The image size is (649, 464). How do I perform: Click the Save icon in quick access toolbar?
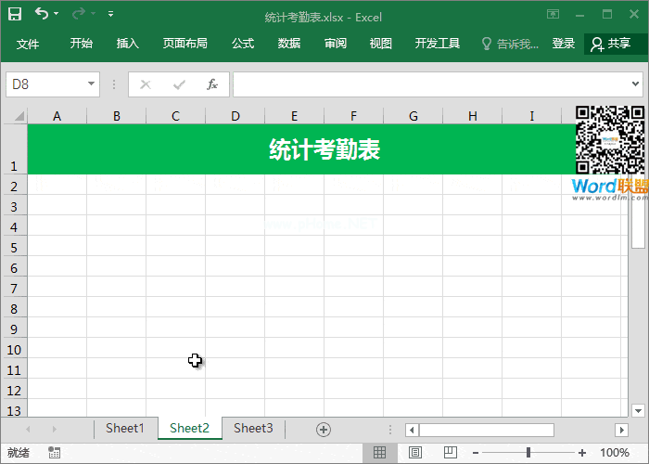pyautogui.click(x=15, y=14)
